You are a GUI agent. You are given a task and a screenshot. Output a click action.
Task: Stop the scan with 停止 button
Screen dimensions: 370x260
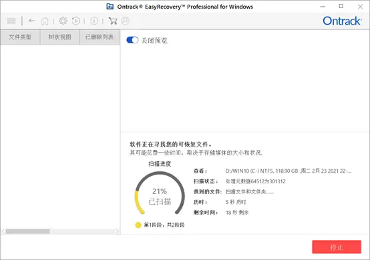337,247
